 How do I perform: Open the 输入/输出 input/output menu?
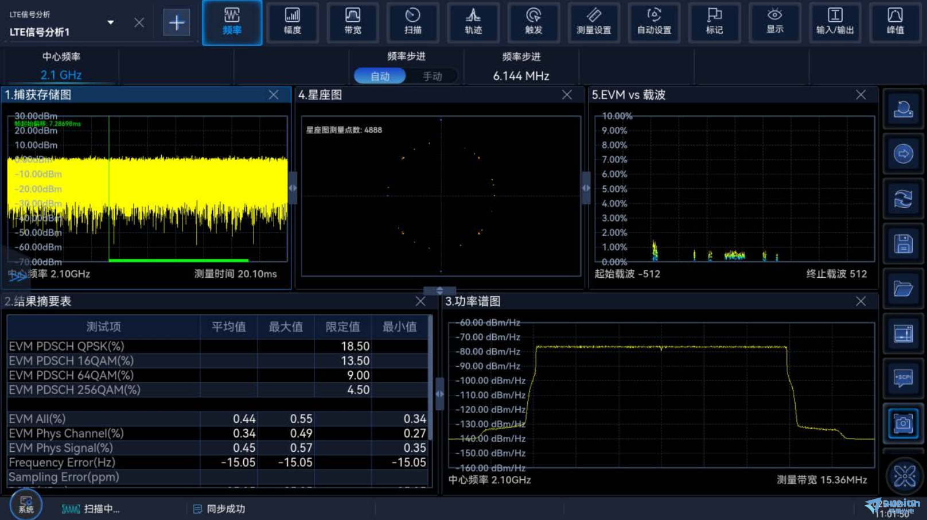tap(835, 22)
